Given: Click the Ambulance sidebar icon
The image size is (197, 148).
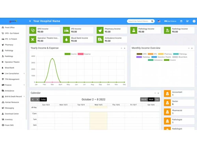Looking at the screenshot, I should pyautogui.click(x=3, y=91).
